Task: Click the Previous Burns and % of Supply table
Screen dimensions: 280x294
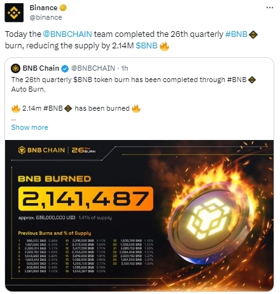Action: 86,252
